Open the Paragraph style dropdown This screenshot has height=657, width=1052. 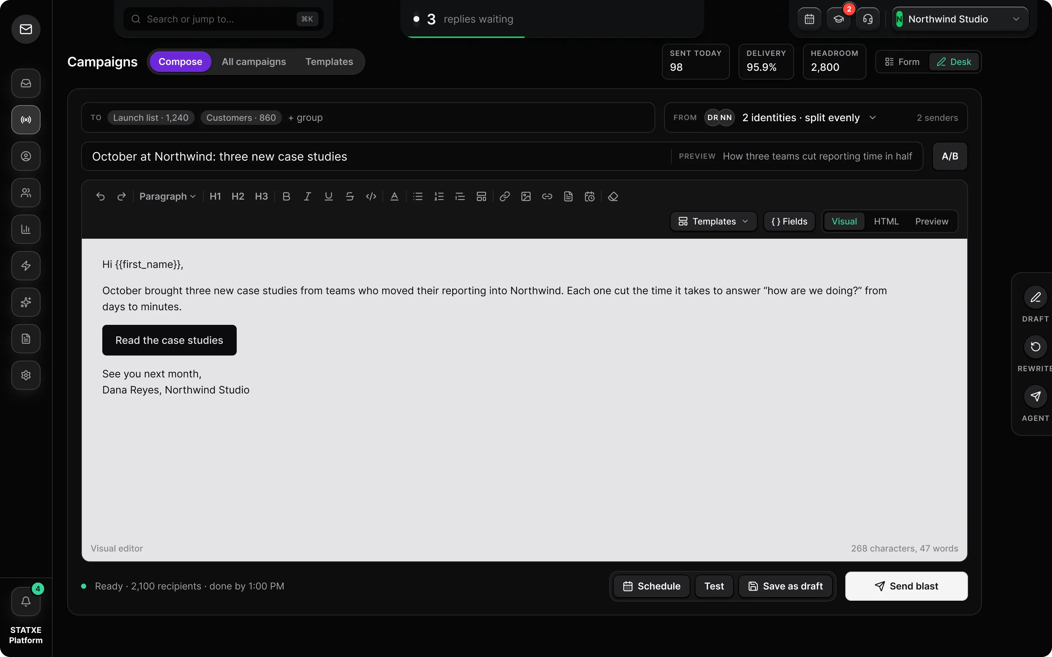point(167,196)
